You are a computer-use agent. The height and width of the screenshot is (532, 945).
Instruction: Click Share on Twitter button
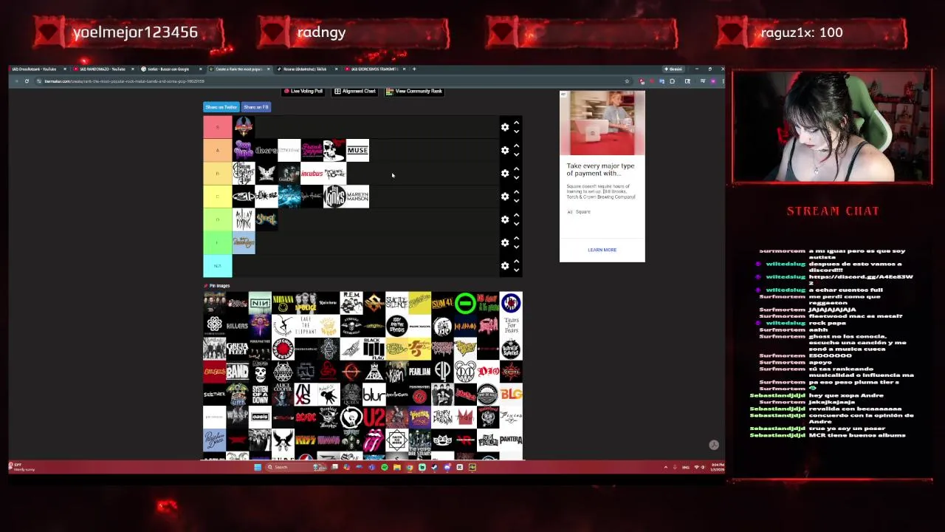click(x=221, y=107)
